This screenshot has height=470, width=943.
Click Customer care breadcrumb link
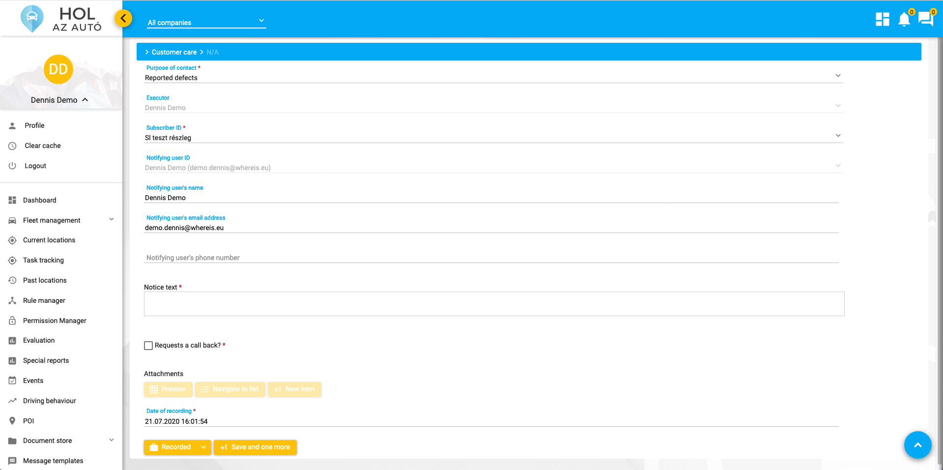point(174,52)
